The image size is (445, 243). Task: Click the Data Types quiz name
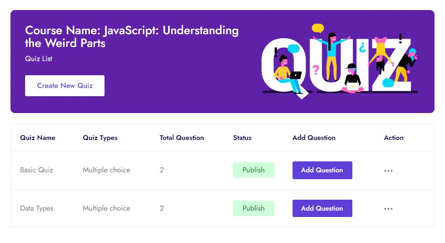click(37, 208)
